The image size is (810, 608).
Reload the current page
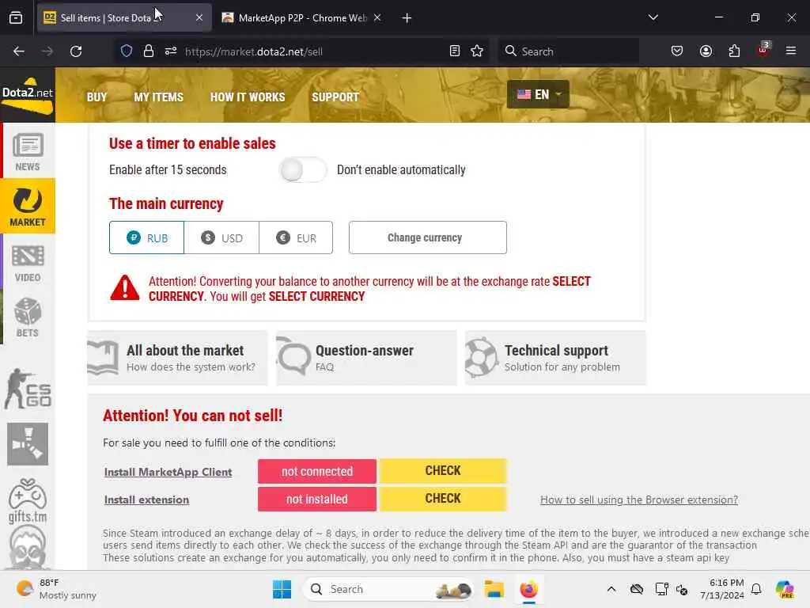coord(76,51)
